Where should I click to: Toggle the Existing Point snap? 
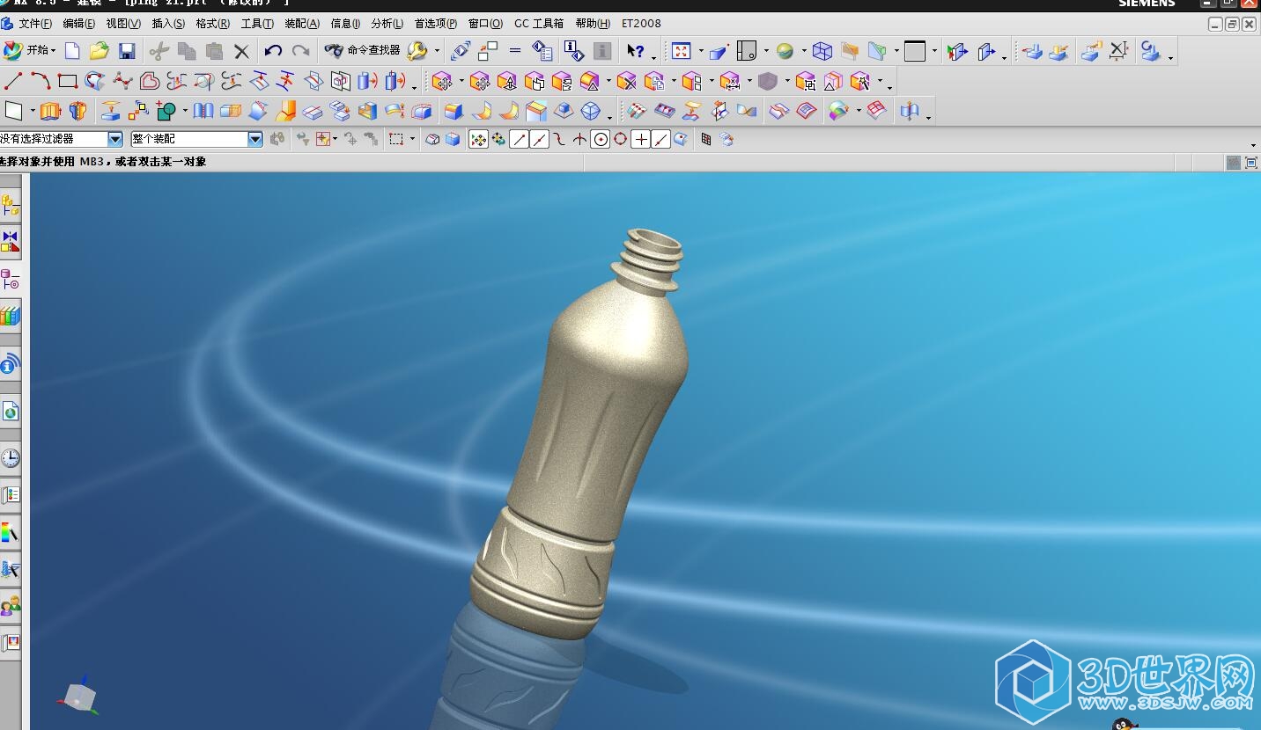tap(640, 139)
